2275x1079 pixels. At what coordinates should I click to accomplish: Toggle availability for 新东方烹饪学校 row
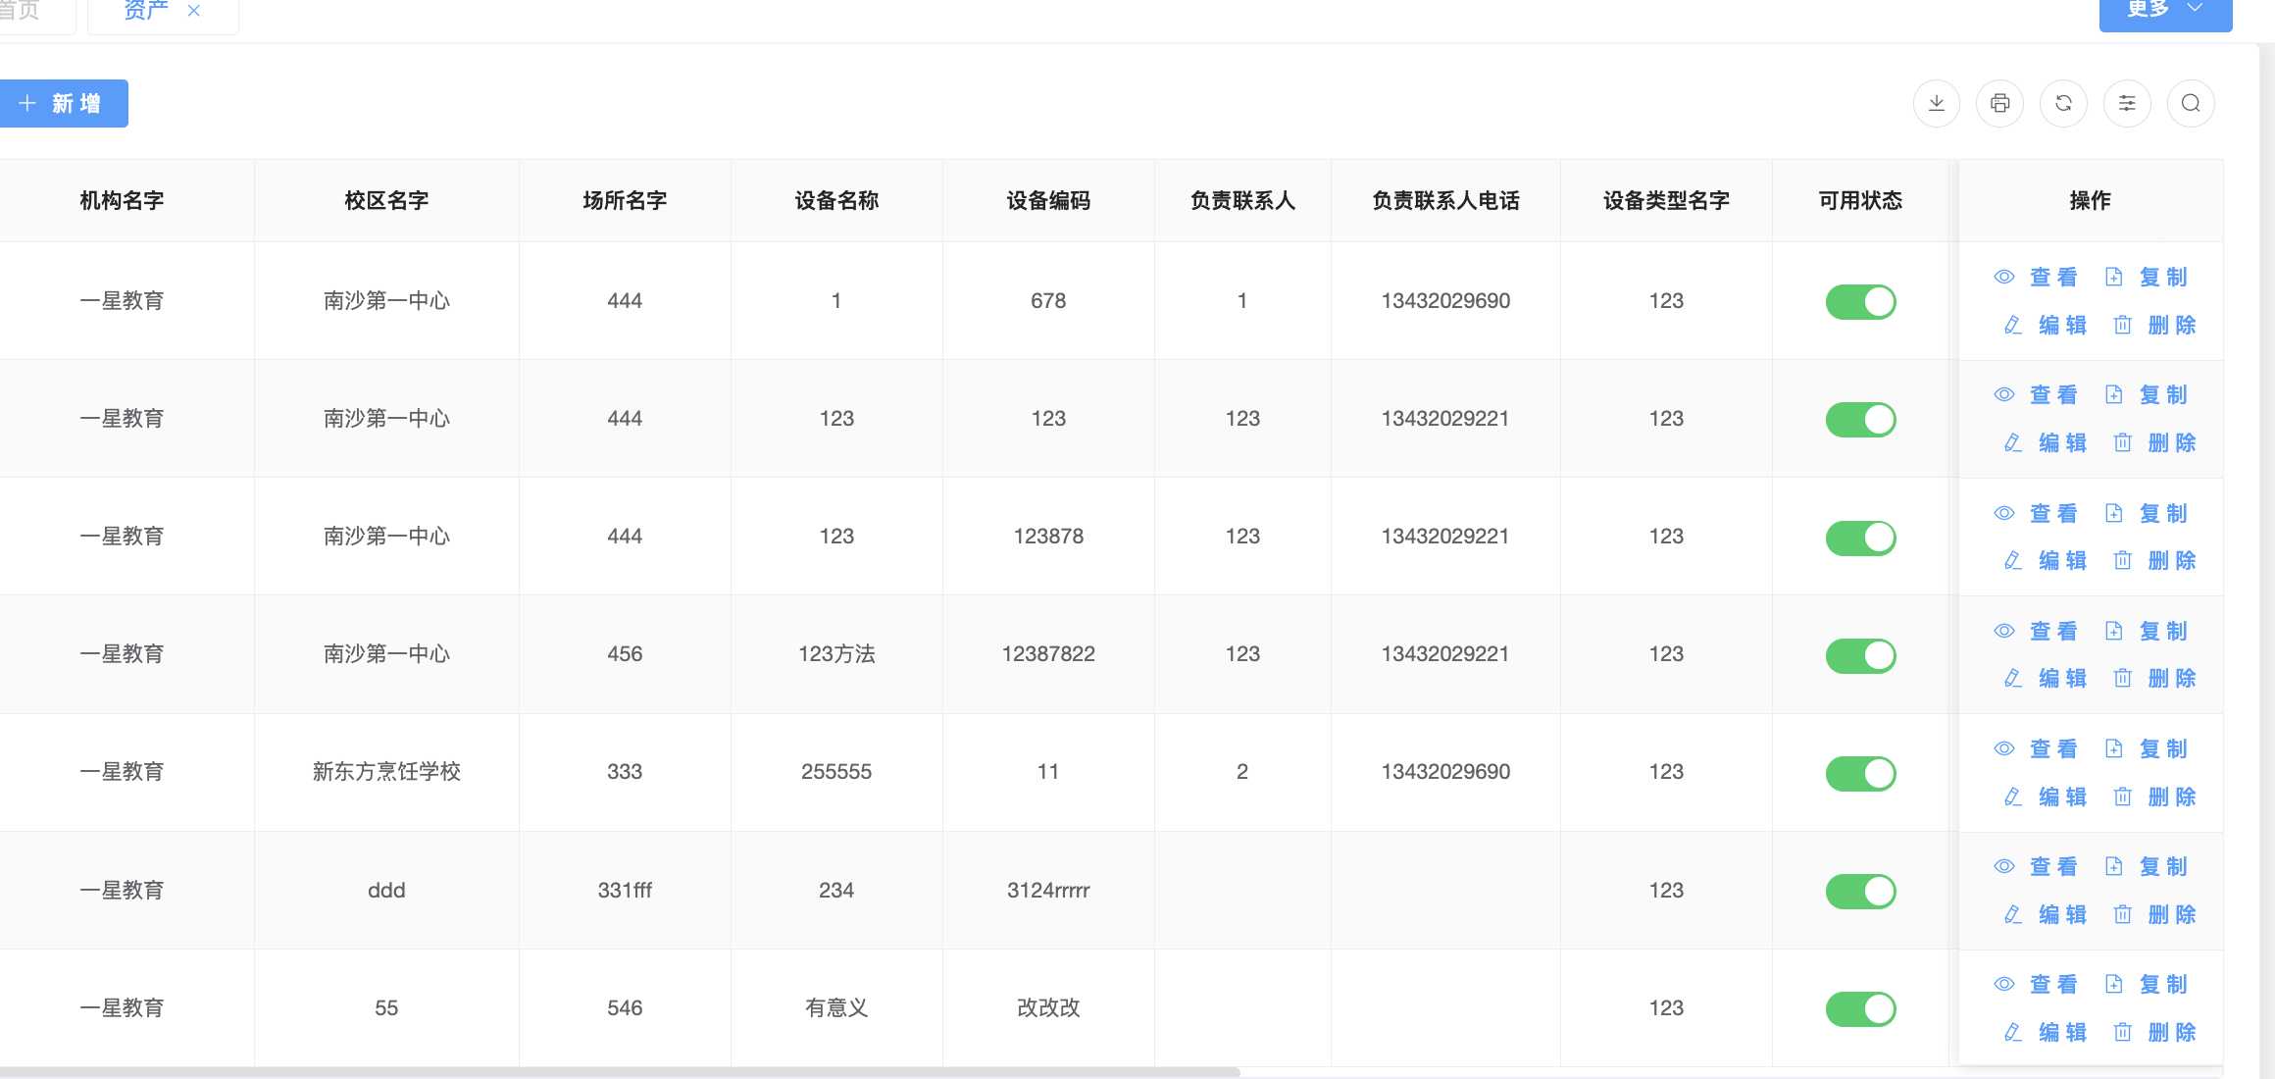coord(1860,773)
